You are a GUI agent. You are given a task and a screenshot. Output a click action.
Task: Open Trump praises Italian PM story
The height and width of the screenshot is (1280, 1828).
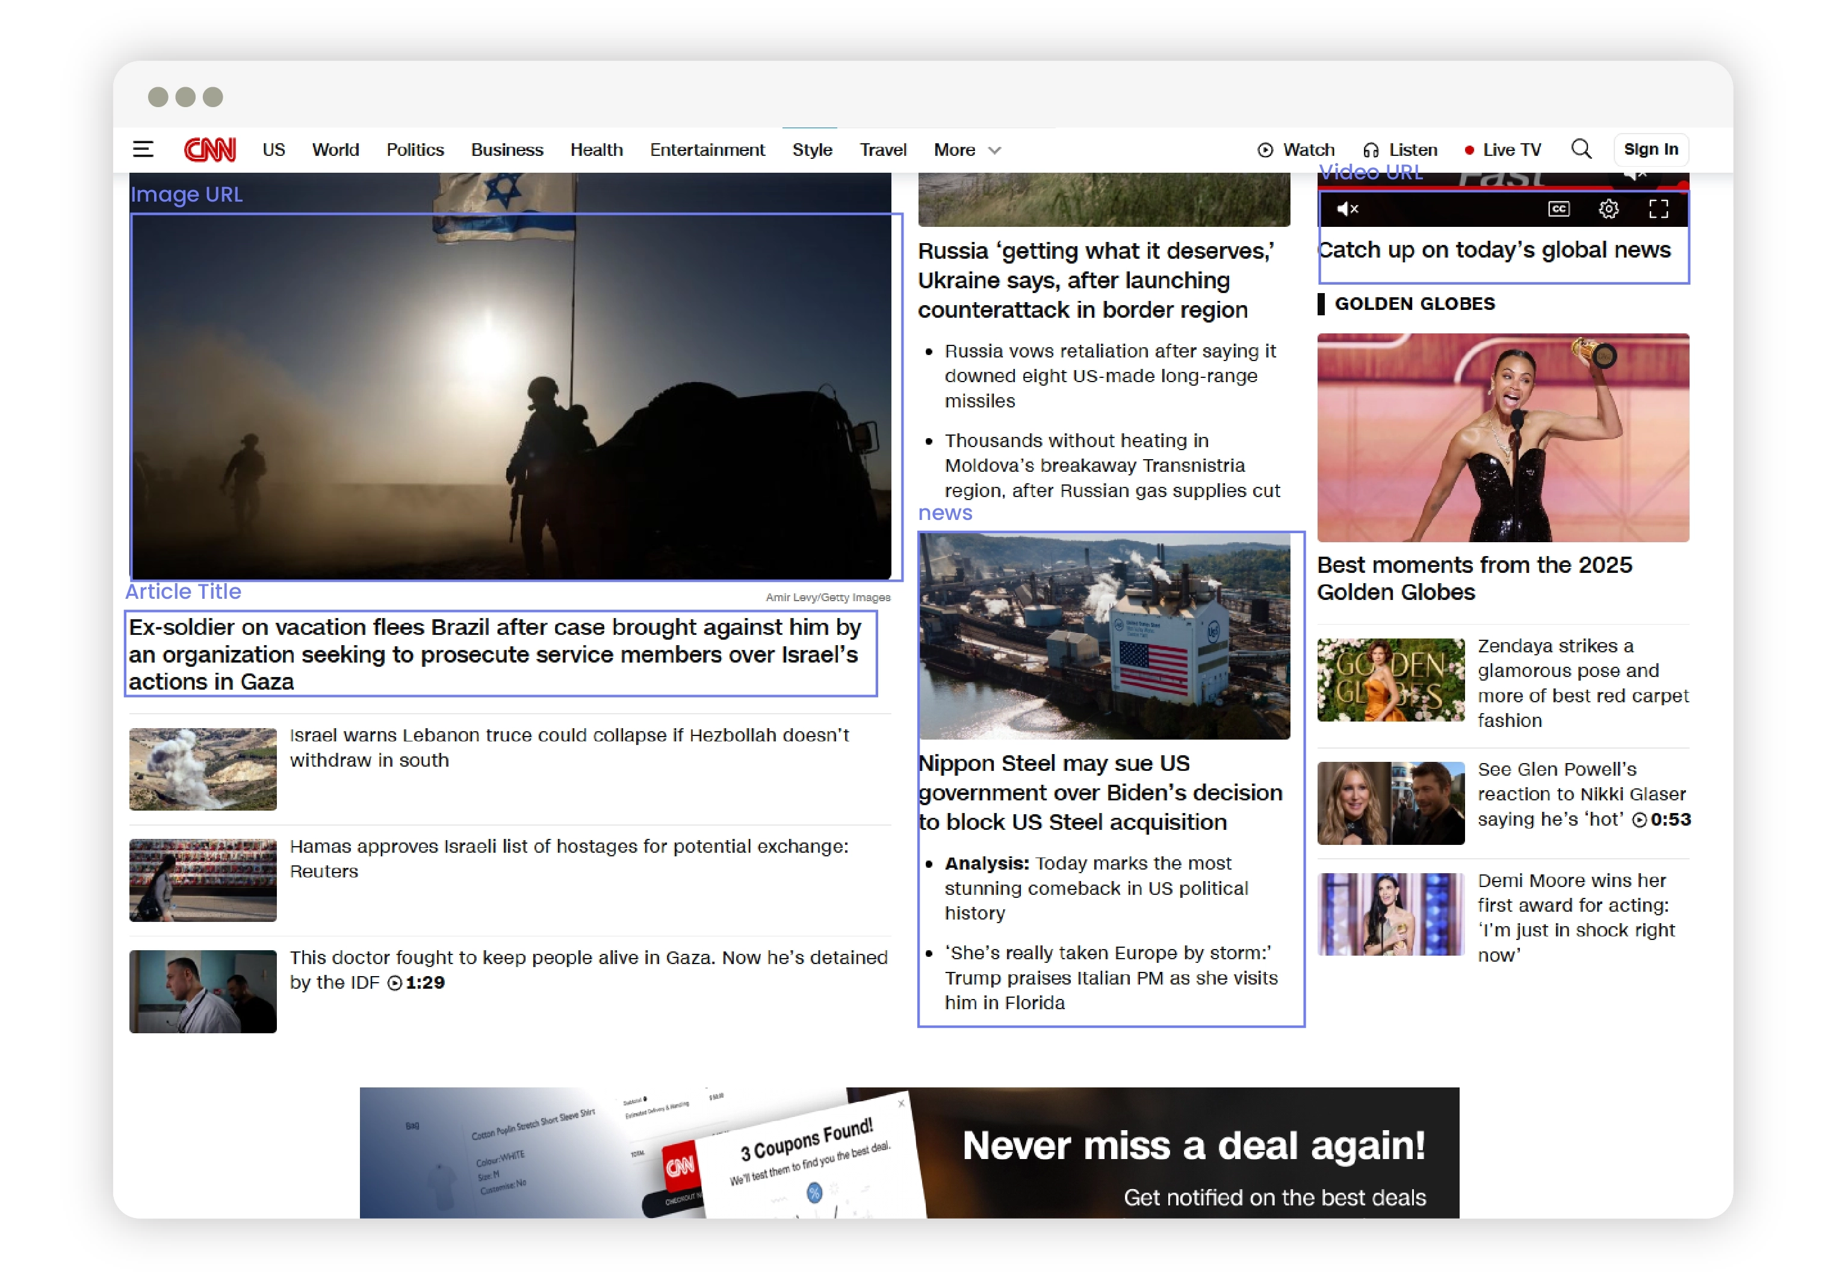click(1112, 977)
